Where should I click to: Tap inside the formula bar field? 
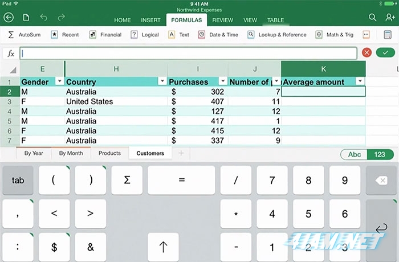188,53
